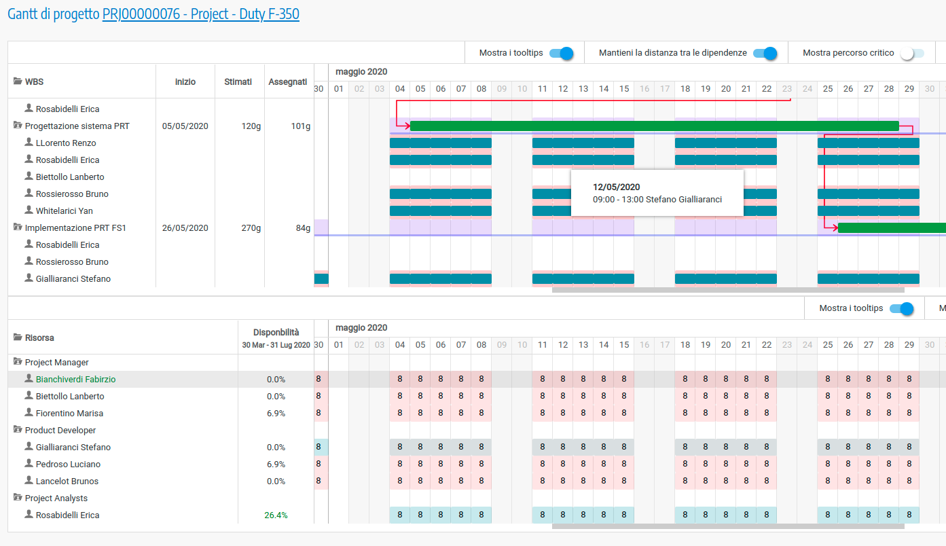Select resource Rosabidelli Erica under Project Analysts
Image resolution: width=946 pixels, height=546 pixels.
pos(67,515)
